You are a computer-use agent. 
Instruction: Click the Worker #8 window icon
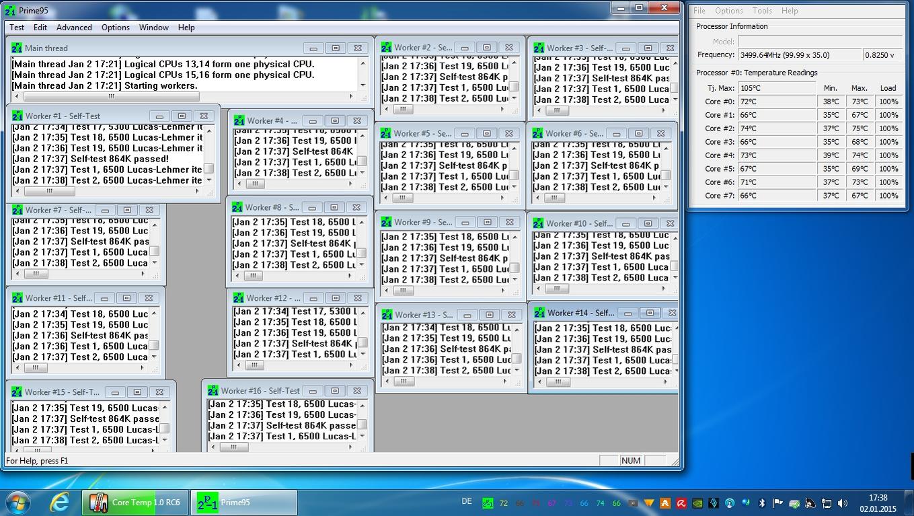pos(237,207)
